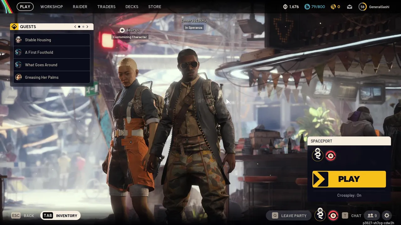Open the PLAY tab in top navigation
Screen dimensions: 401x225
25,7
